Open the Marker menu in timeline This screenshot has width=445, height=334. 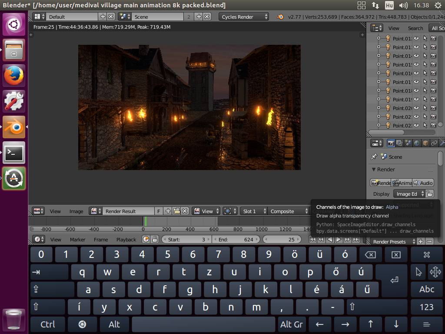point(77,240)
